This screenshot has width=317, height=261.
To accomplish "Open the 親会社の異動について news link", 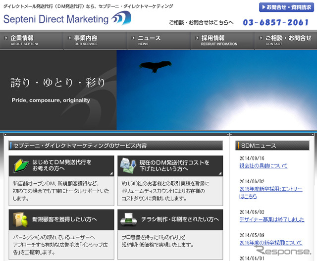I will [263, 166].
